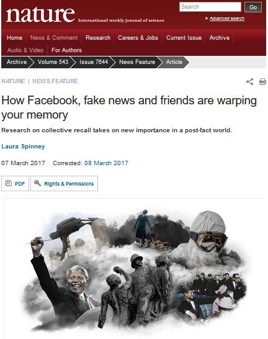Select For Authors in navigation
This screenshot has width=268, height=339.
pyautogui.click(x=66, y=50)
